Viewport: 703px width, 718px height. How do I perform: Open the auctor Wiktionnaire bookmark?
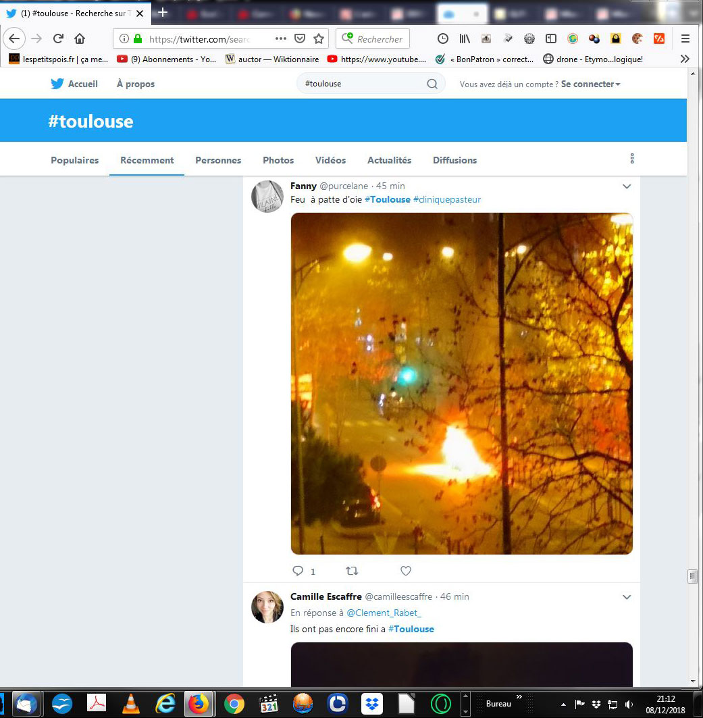click(272, 59)
